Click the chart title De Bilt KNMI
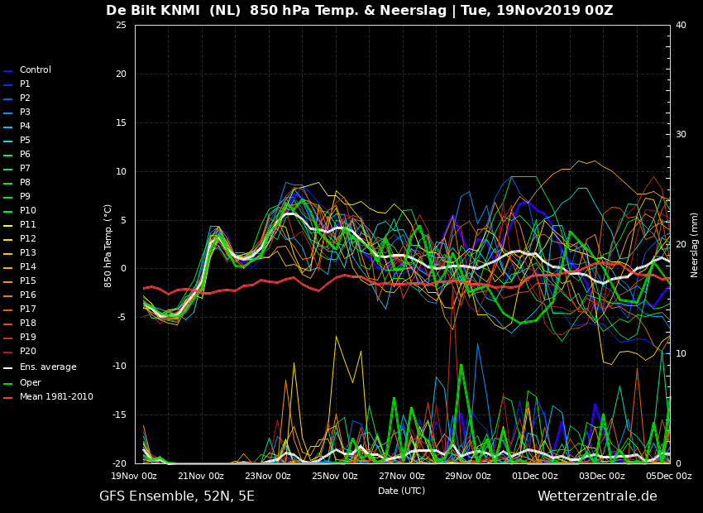This screenshot has height=513, width=703. pyautogui.click(x=153, y=10)
